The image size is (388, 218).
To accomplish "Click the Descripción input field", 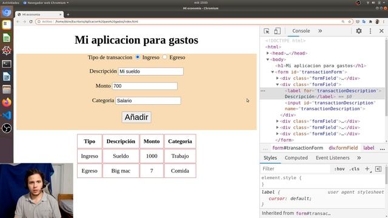I will pyautogui.click(x=151, y=71).
